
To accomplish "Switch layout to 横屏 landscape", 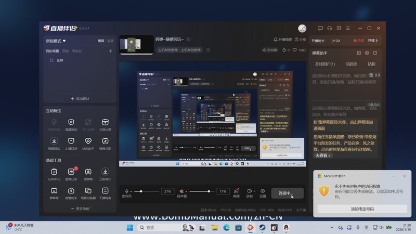I will pos(101,41).
